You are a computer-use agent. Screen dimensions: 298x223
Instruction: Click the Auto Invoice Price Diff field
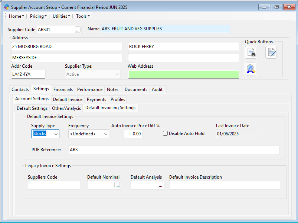133,134
